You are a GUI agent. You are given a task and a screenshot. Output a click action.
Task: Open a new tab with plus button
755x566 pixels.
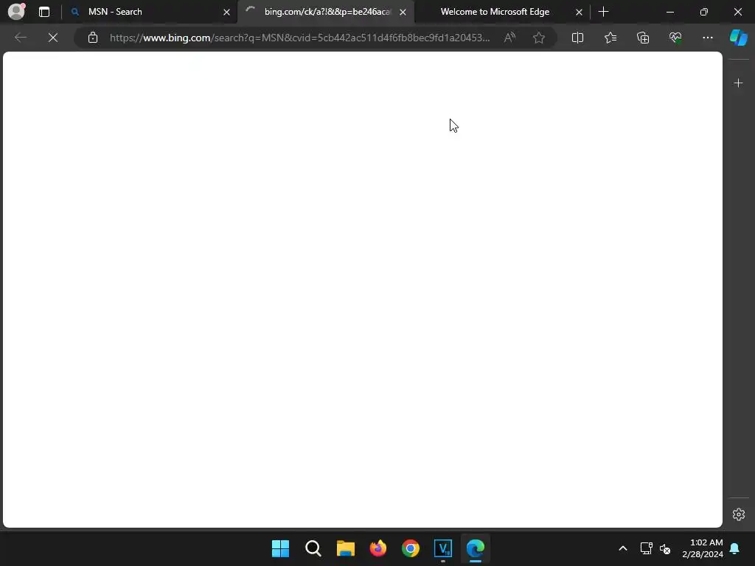[x=603, y=12]
